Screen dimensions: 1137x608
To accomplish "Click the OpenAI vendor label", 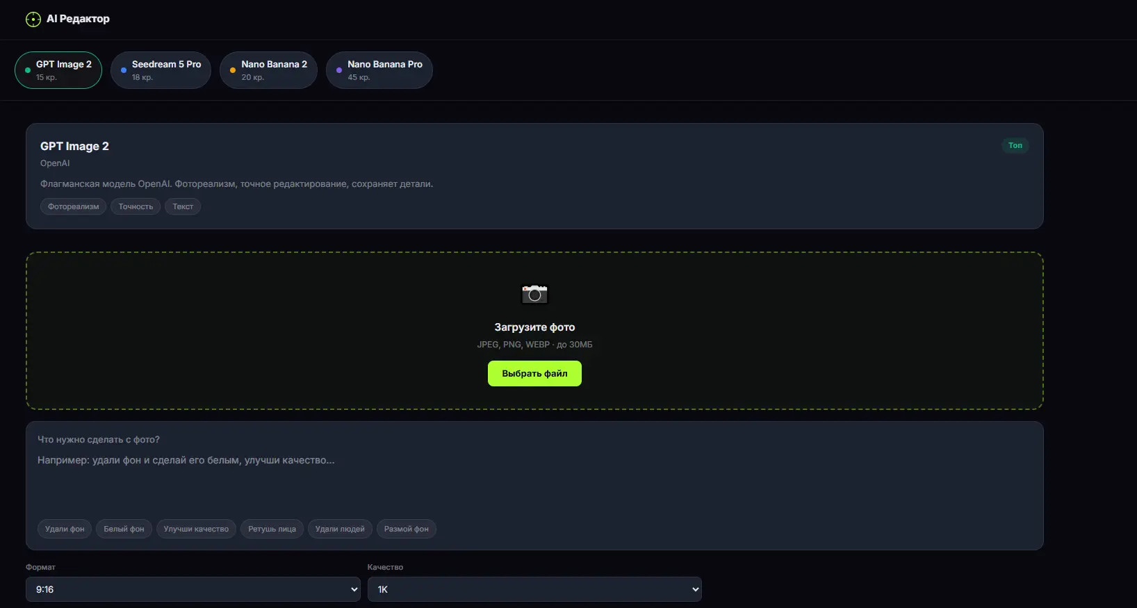I will [x=55, y=163].
